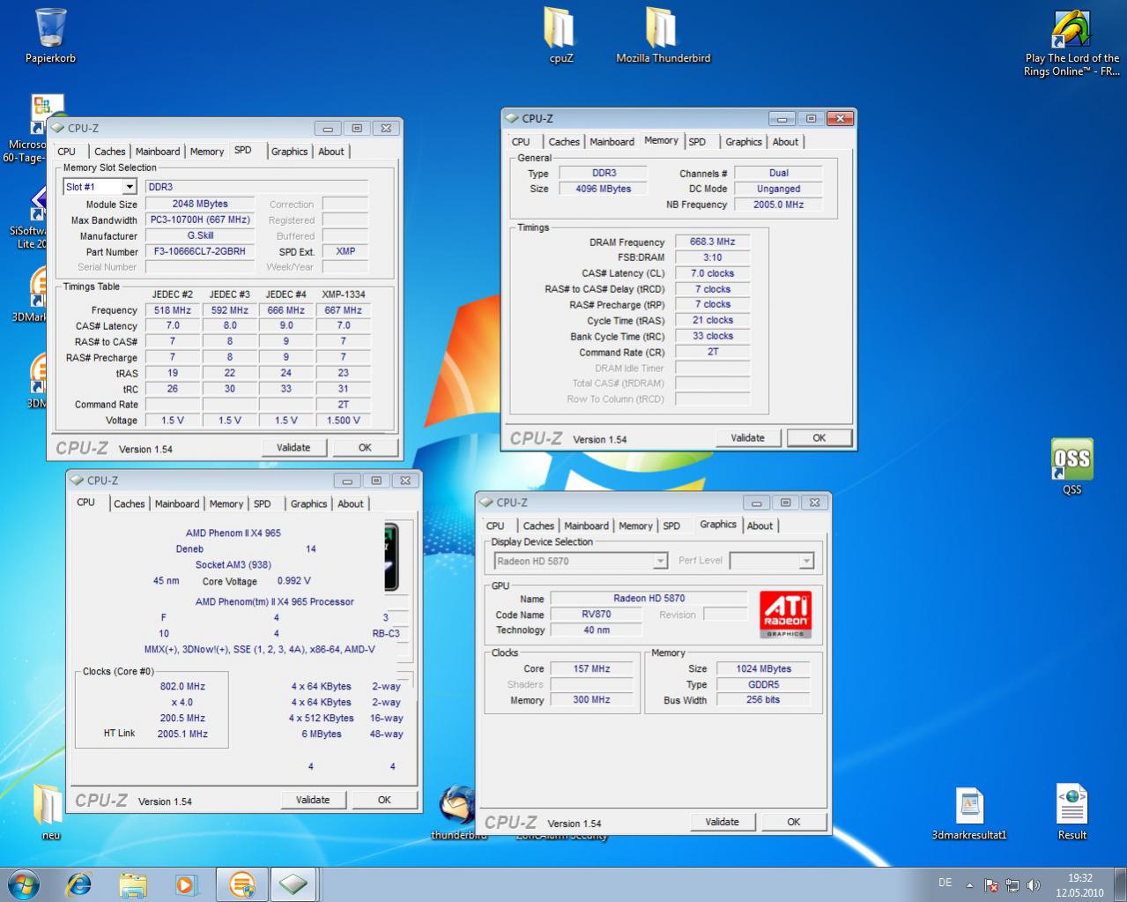Viewport: 1127px width, 902px height.
Task: Open About tab in the Graphics window
Action: pos(760,526)
